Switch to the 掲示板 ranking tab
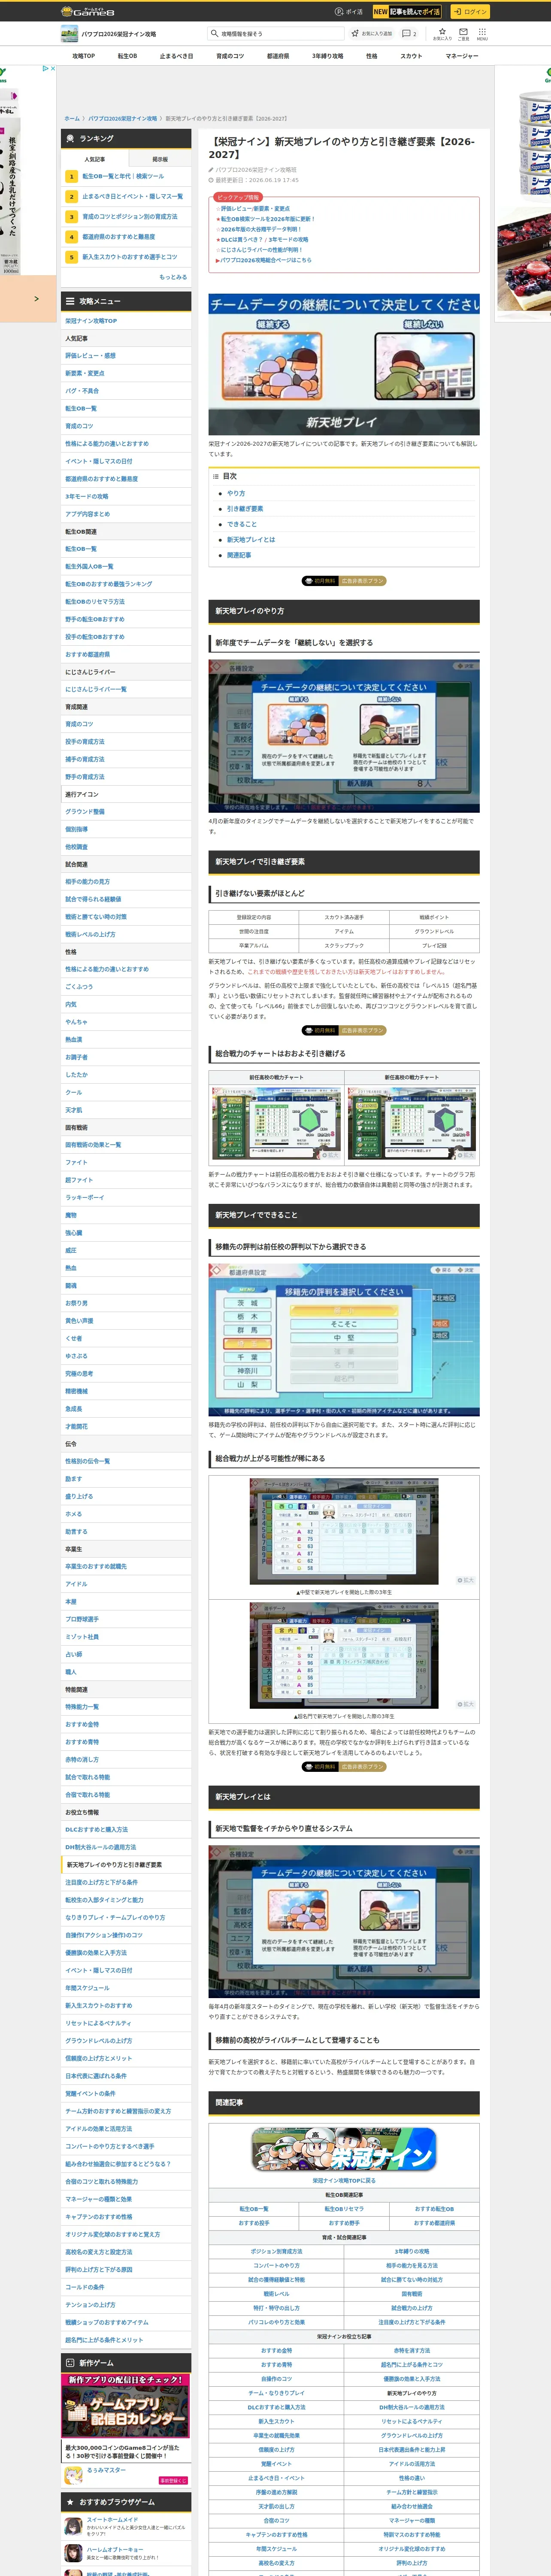 pos(159,159)
